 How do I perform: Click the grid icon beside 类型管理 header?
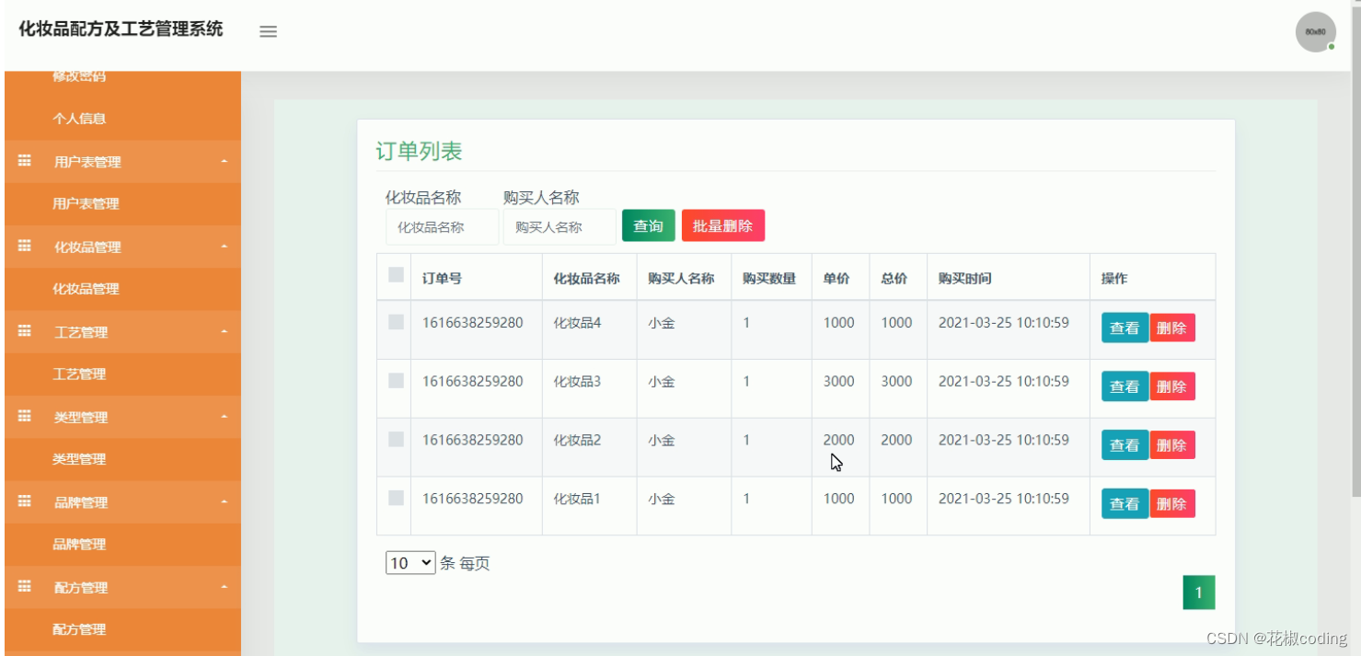click(24, 417)
